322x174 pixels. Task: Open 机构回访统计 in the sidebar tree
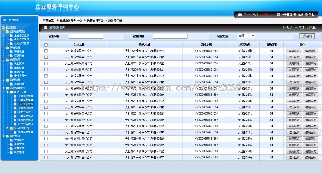click(26, 120)
